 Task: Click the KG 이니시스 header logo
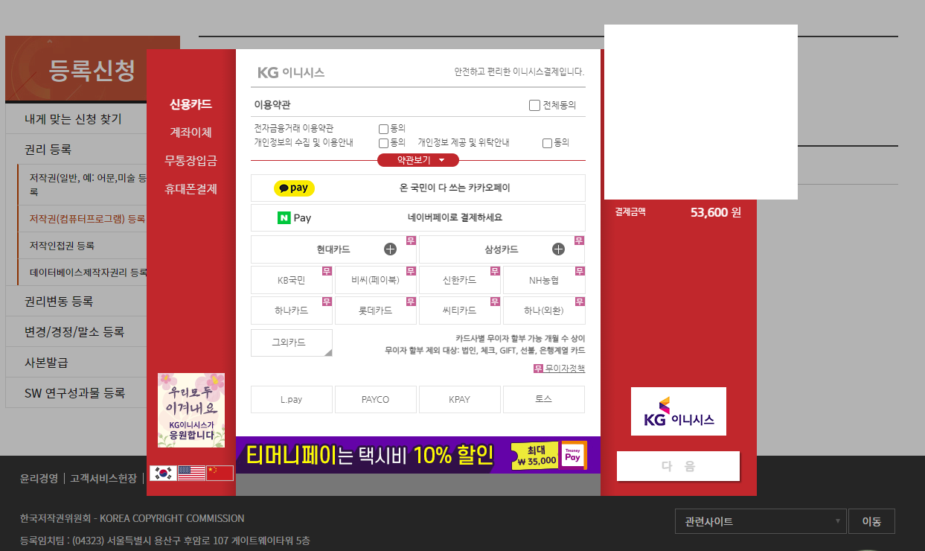click(x=291, y=72)
